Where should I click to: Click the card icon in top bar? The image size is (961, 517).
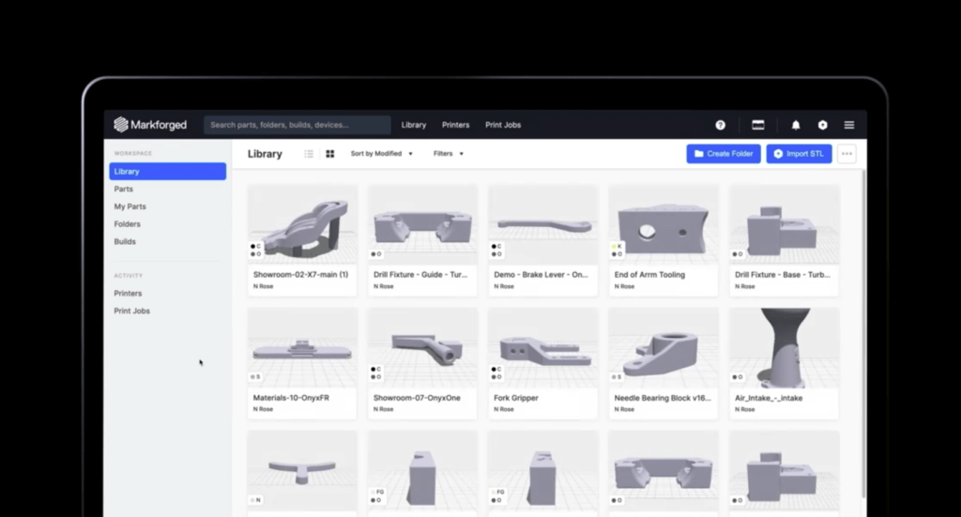click(758, 125)
